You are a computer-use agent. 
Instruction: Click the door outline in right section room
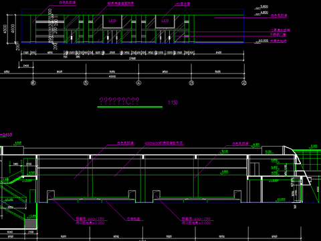tap(254, 169)
